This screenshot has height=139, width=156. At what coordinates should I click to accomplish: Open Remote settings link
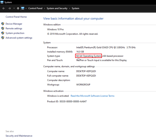point(14,29)
